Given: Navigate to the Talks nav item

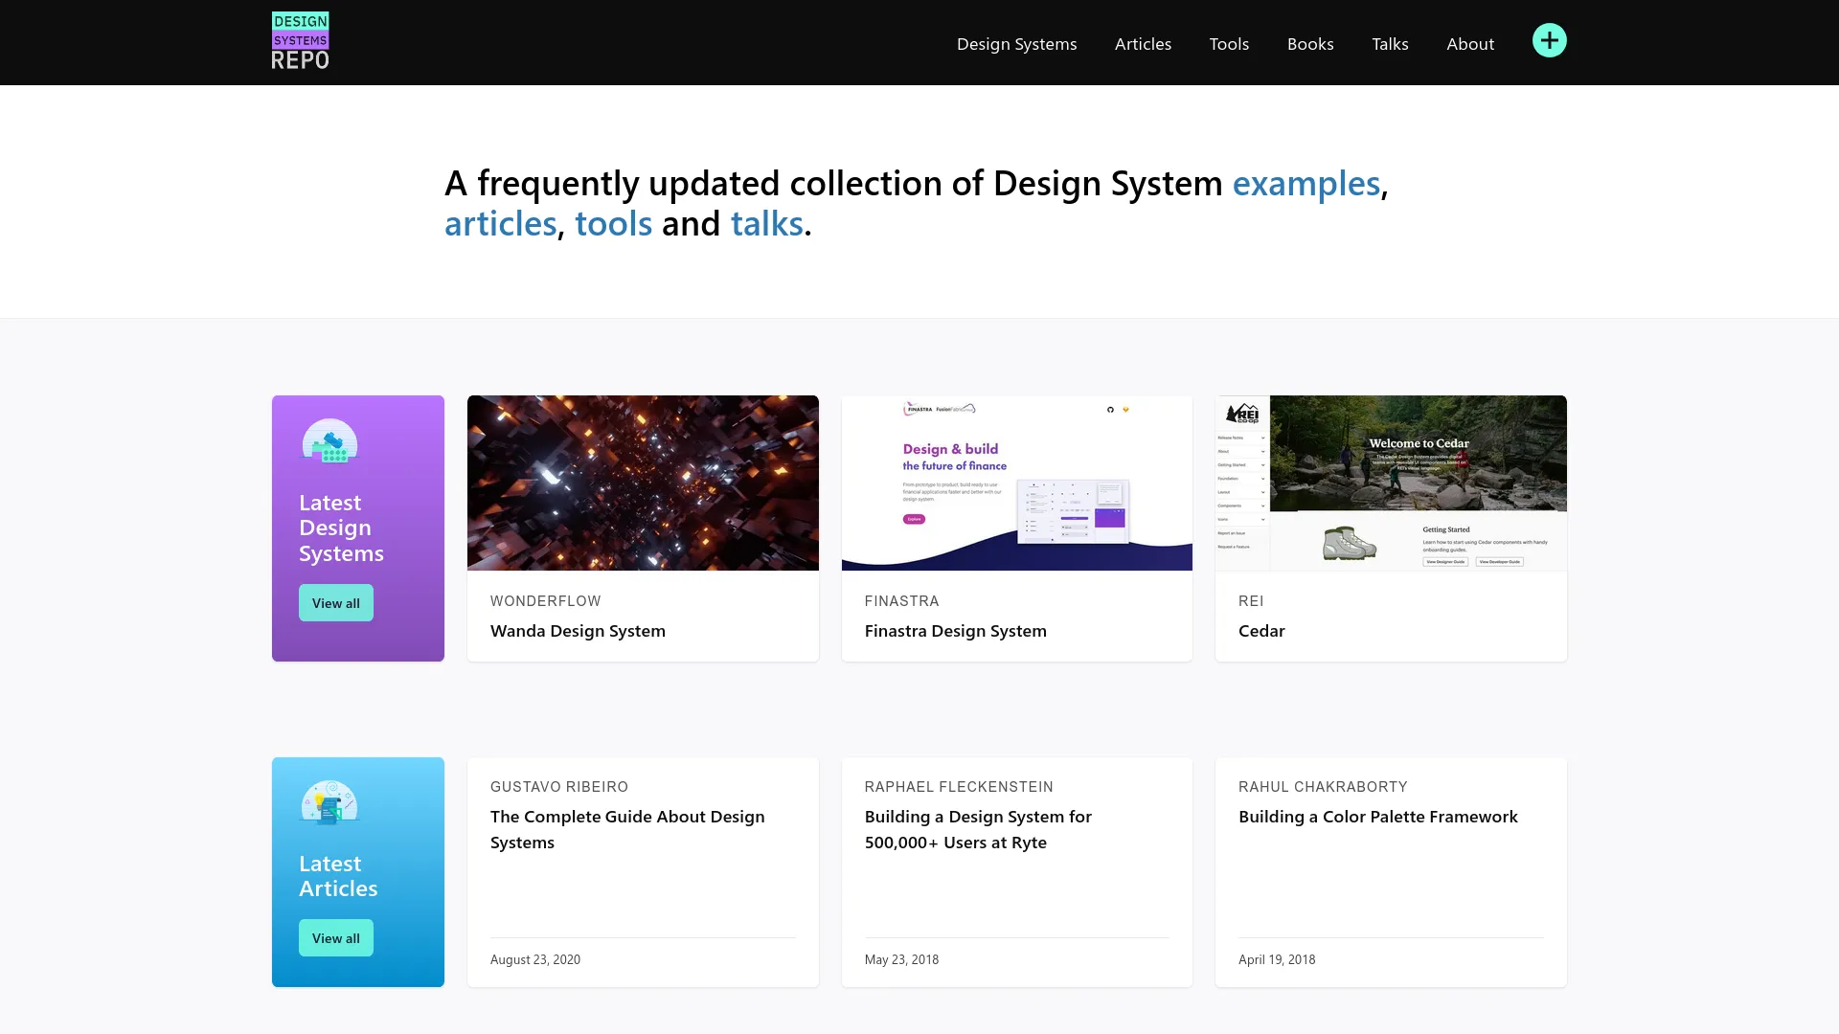Looking at the screenshot, I should (x=1390, y=44).
